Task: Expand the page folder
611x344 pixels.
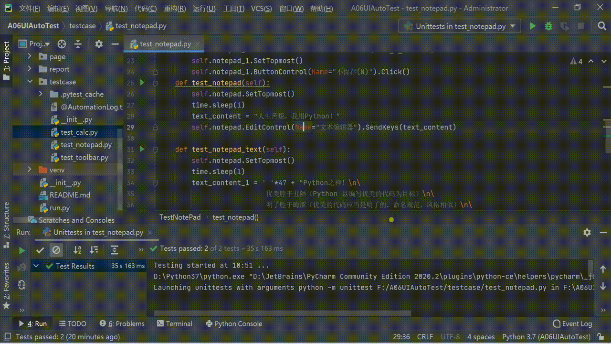Action: tap(30, 56)
